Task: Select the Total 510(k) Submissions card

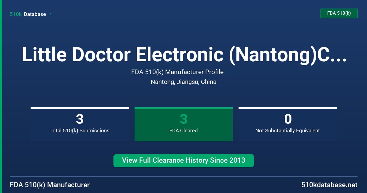Action: pos(80,124)
